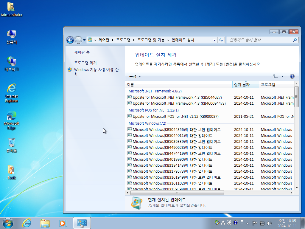This screenshot has width=305, height=229.
Task: Click the Forward navigation arrow button
Action: (x=78, y=40)
